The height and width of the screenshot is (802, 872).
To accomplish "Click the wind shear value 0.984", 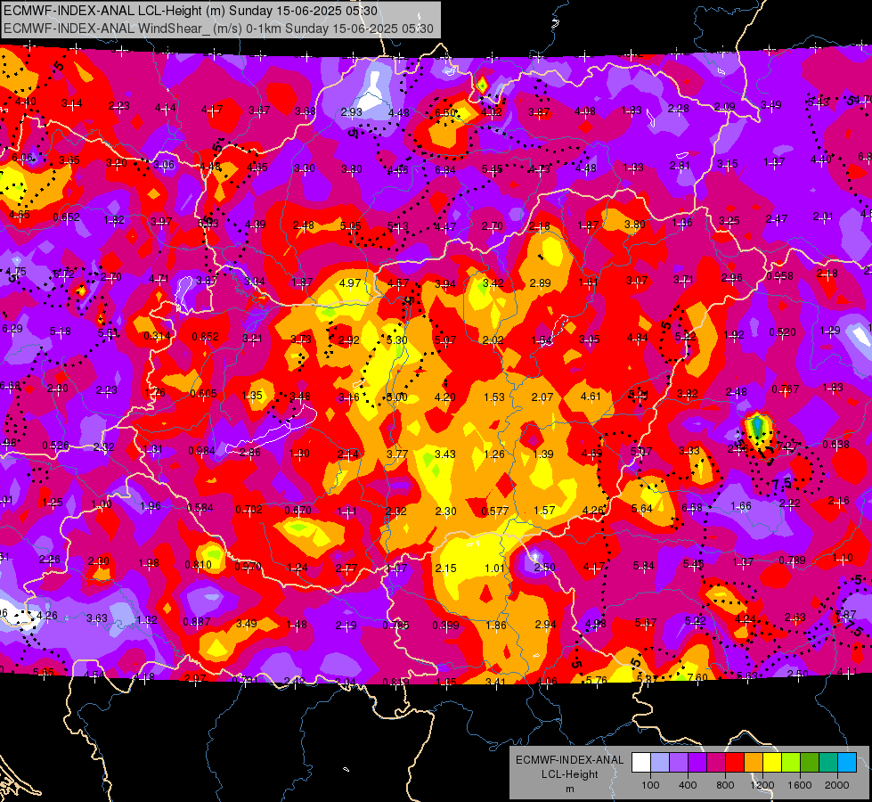I will pyautogui.click(x=201, y=450).
